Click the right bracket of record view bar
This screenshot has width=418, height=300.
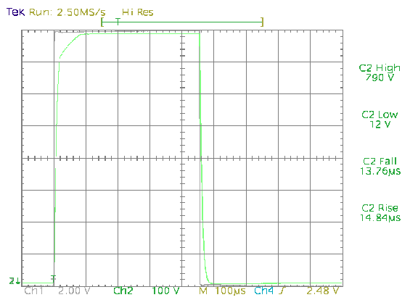coord(262,22)
